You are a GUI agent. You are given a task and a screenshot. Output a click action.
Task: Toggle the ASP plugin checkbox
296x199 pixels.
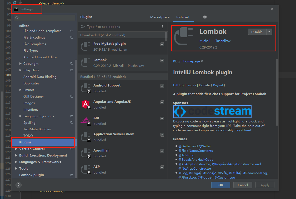click(x=162, y=167)
